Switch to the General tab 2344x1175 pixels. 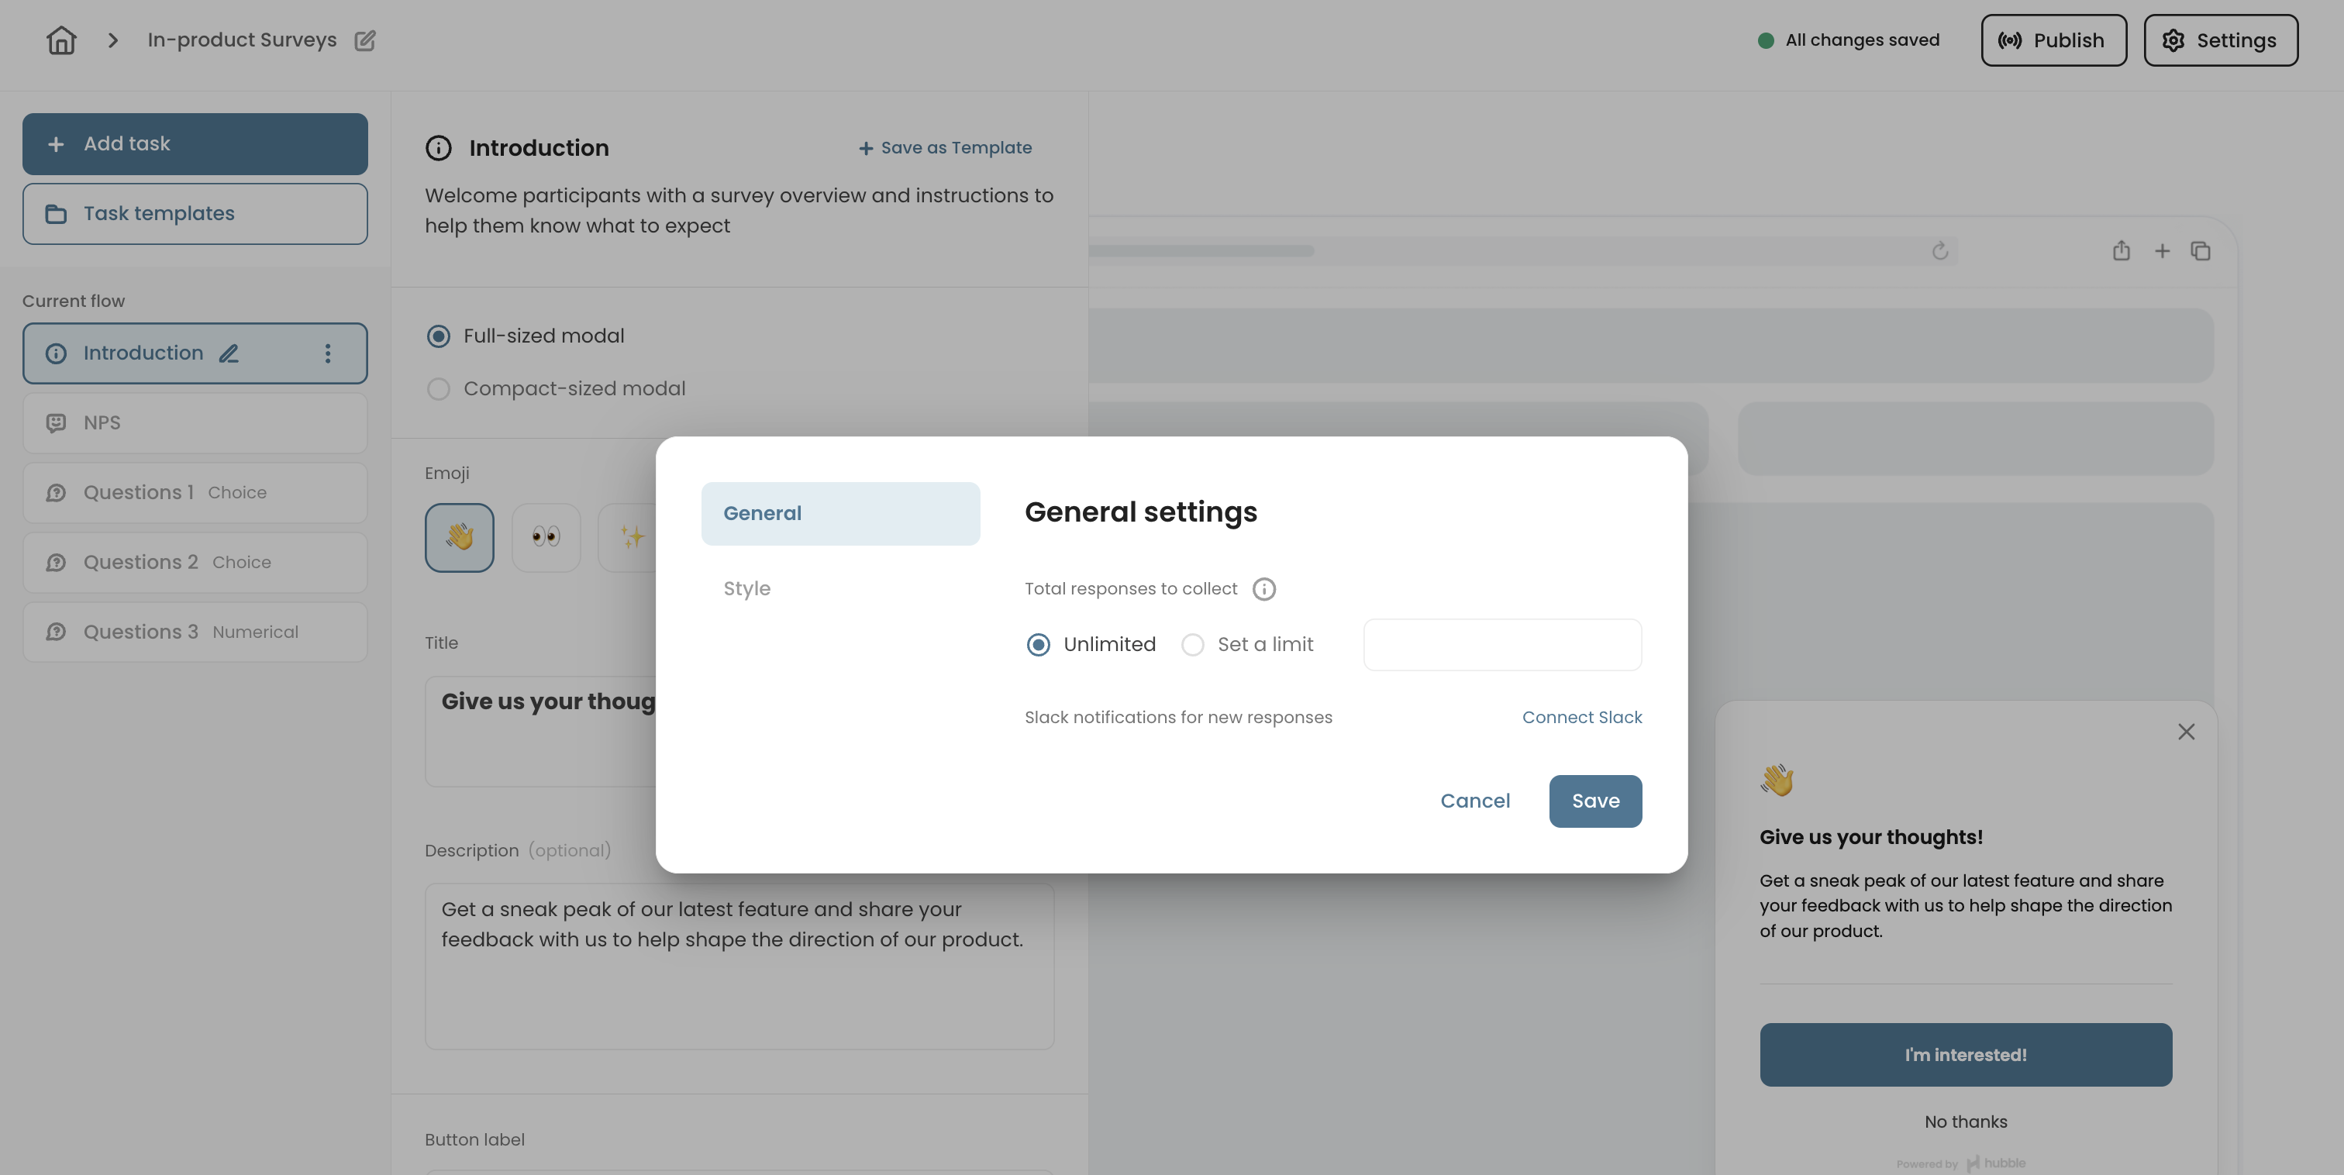pos(840,513)
